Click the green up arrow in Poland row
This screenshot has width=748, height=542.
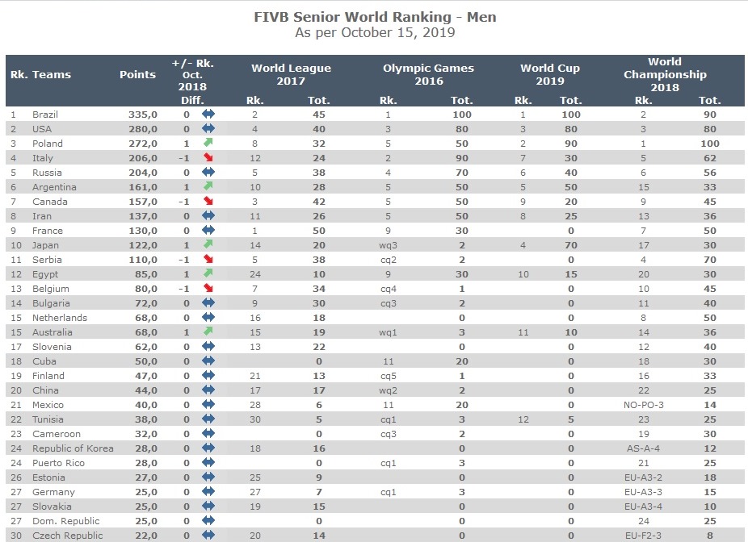[x=208, y=143]
